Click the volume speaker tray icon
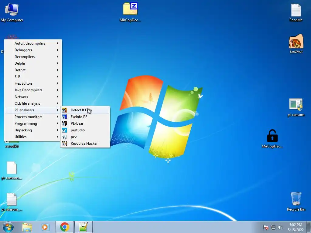311x233 pixels. pos(280,227)
